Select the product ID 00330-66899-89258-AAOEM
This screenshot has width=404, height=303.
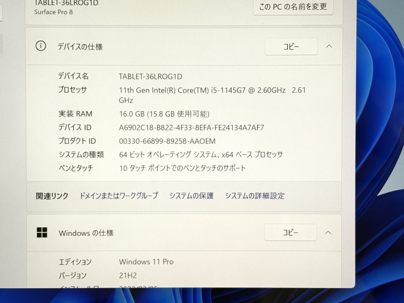(167, 141)
